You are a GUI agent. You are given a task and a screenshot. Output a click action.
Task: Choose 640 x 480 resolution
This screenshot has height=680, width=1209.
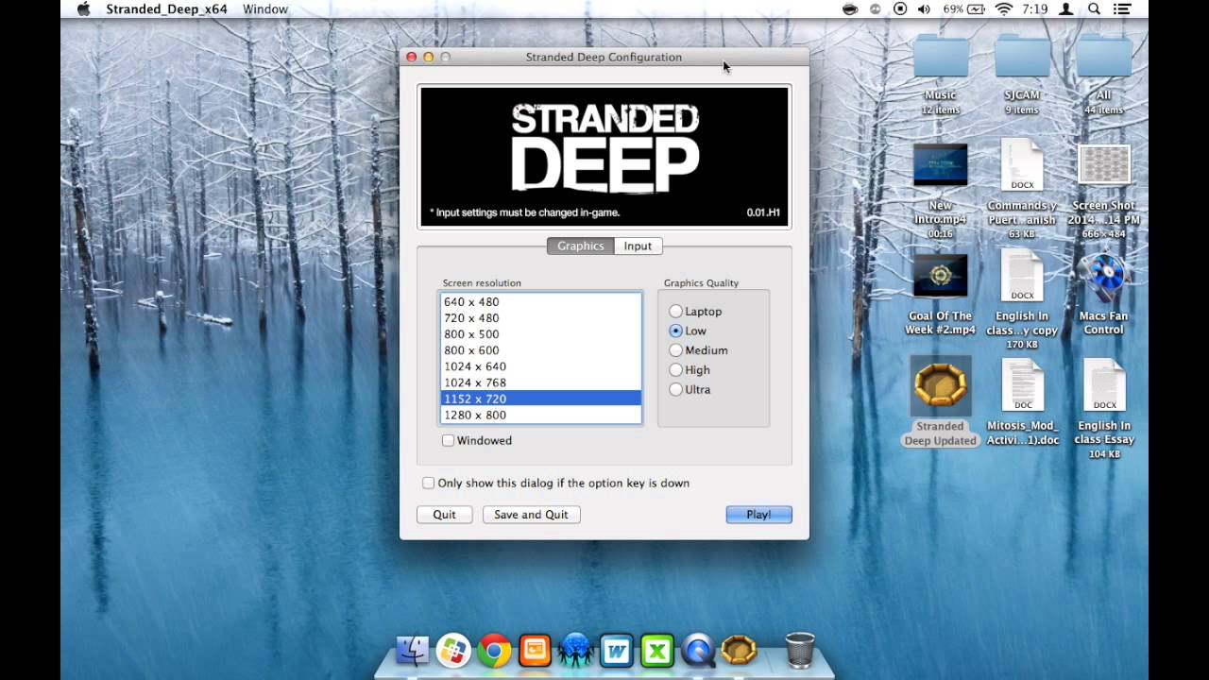click(x=540, y=302)
